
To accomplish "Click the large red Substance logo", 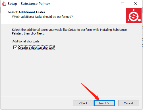I will click(x=134, y=16).
